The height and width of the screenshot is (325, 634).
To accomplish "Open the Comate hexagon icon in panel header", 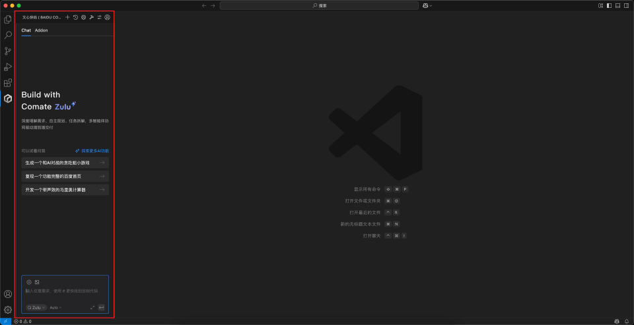I will coord(83,17).
